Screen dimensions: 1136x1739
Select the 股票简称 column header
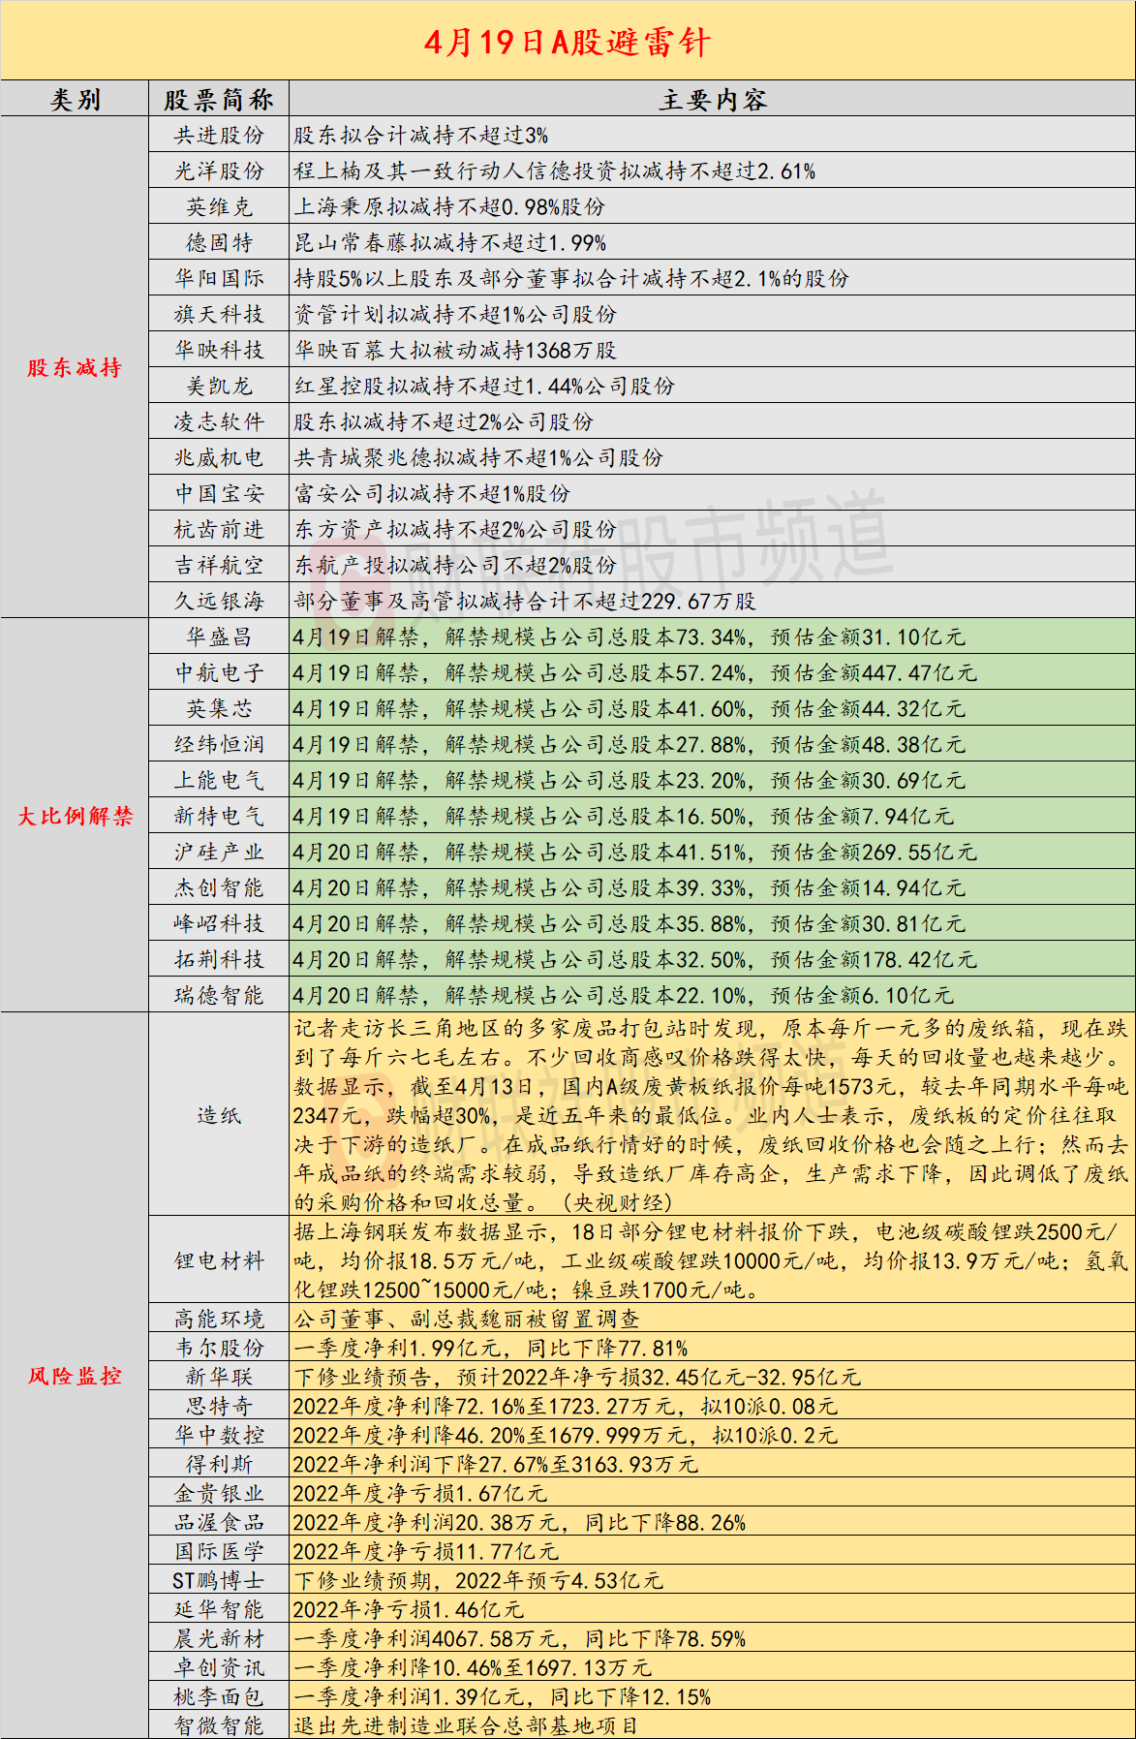219,99
